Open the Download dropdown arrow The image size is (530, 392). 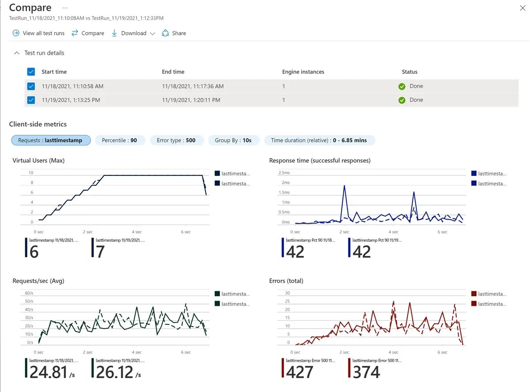click(152, 33)
